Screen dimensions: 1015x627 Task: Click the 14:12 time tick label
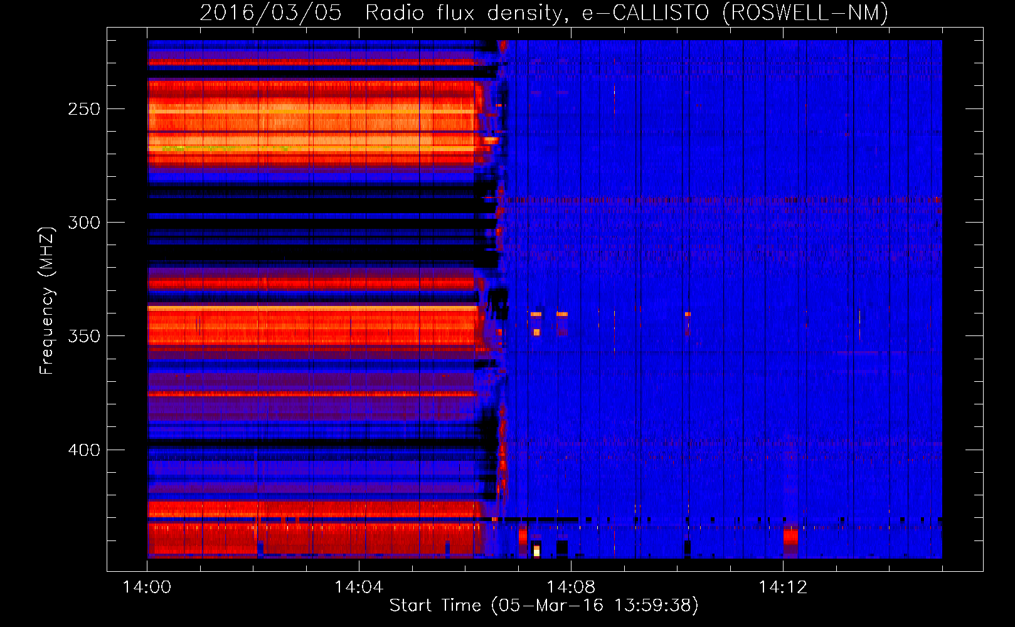click(783, 587)
